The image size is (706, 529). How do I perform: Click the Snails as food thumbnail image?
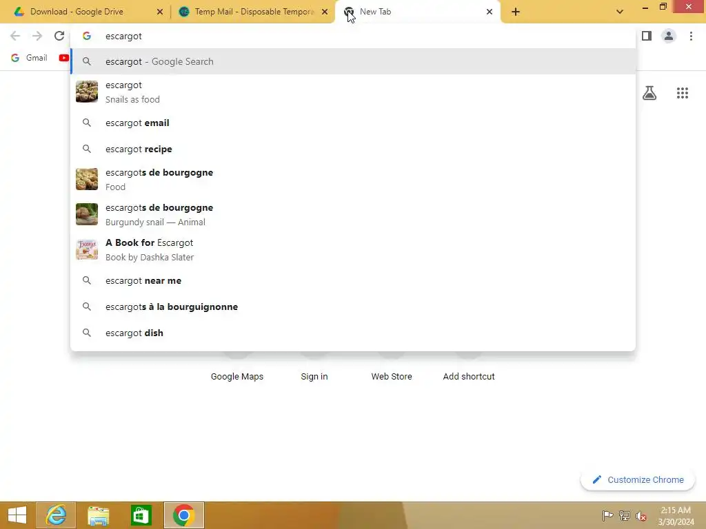[x=86, y=92]
